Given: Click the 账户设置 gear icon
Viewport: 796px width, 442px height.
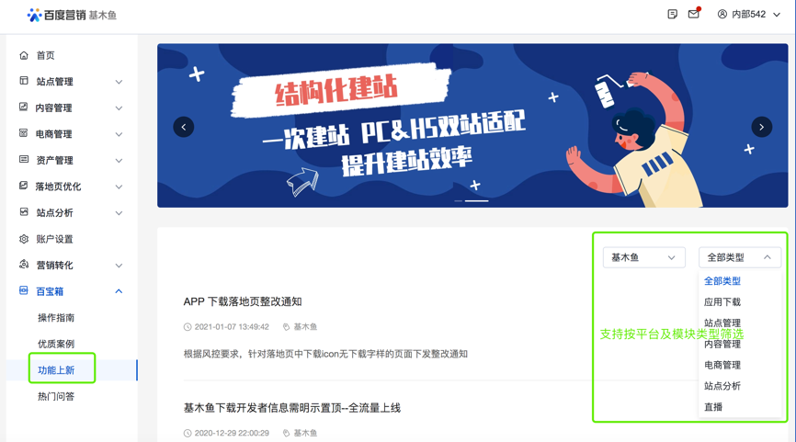Looking at the screenshot, I should (24, 239).
